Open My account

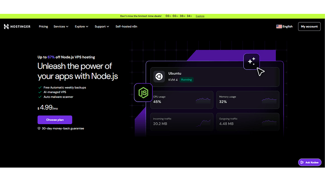[x=309, y=26]
